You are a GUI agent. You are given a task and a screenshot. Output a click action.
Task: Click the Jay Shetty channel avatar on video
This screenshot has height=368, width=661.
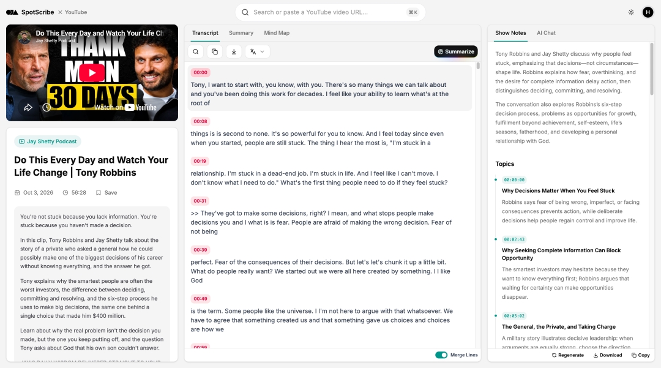click(x=25, y=37)
